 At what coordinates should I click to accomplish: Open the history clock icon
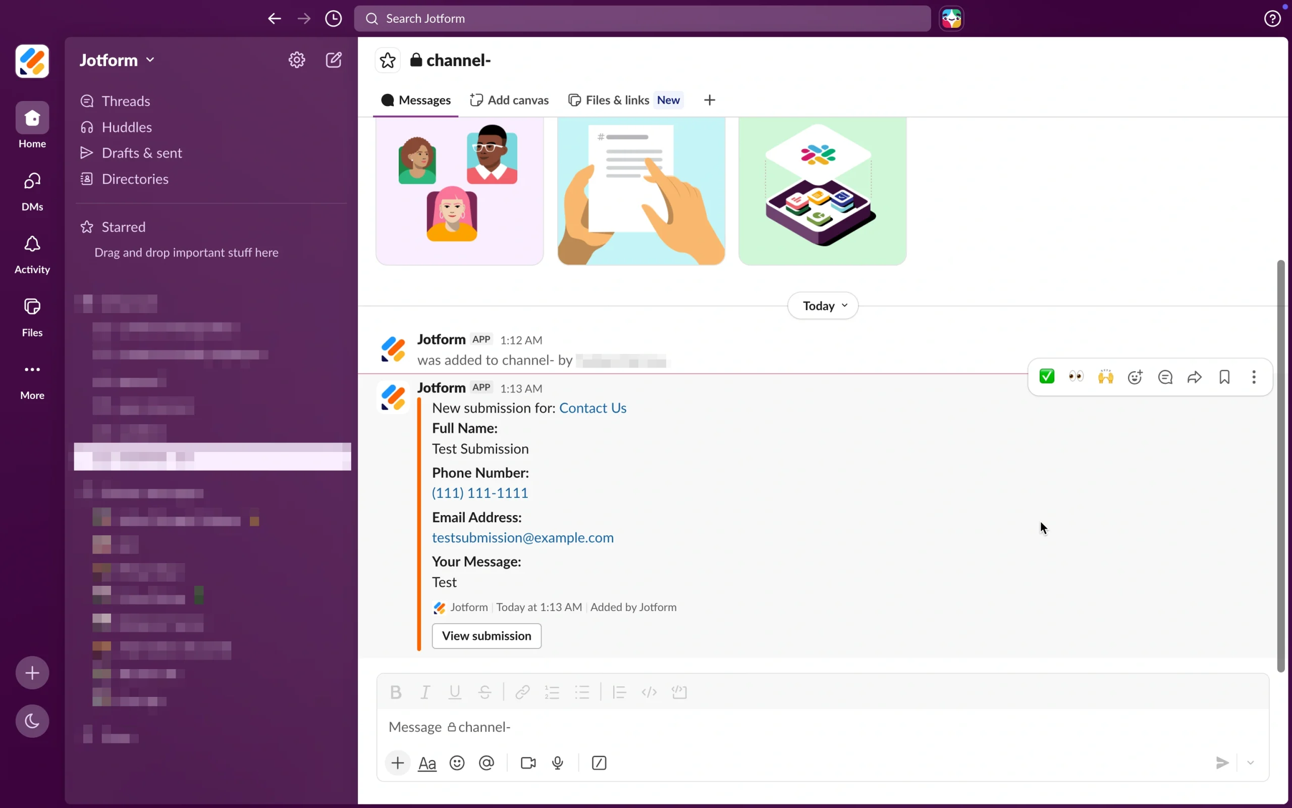tap(334, 19)
